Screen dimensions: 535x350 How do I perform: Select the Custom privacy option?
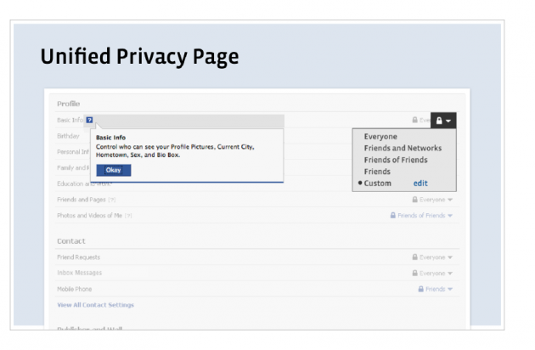click(377, 183)
